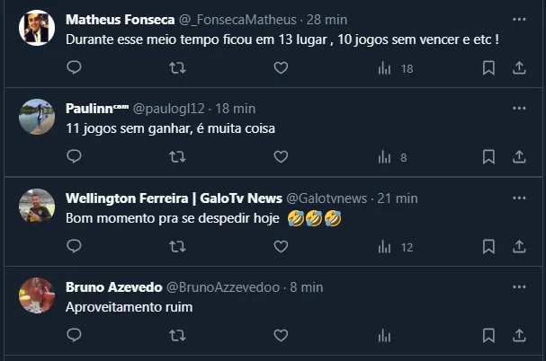The height and width of the screenshot is (361, 546).
Task: Reply to Bruno Azevedo's tweet
Action: (75, 336)
